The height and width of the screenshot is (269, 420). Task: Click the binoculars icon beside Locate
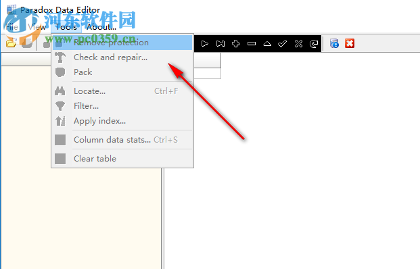(60, 91)
